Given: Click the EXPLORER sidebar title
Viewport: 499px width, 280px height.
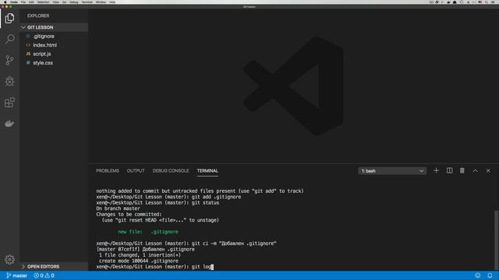Looking at the screenshot, I should coord(38,16).
